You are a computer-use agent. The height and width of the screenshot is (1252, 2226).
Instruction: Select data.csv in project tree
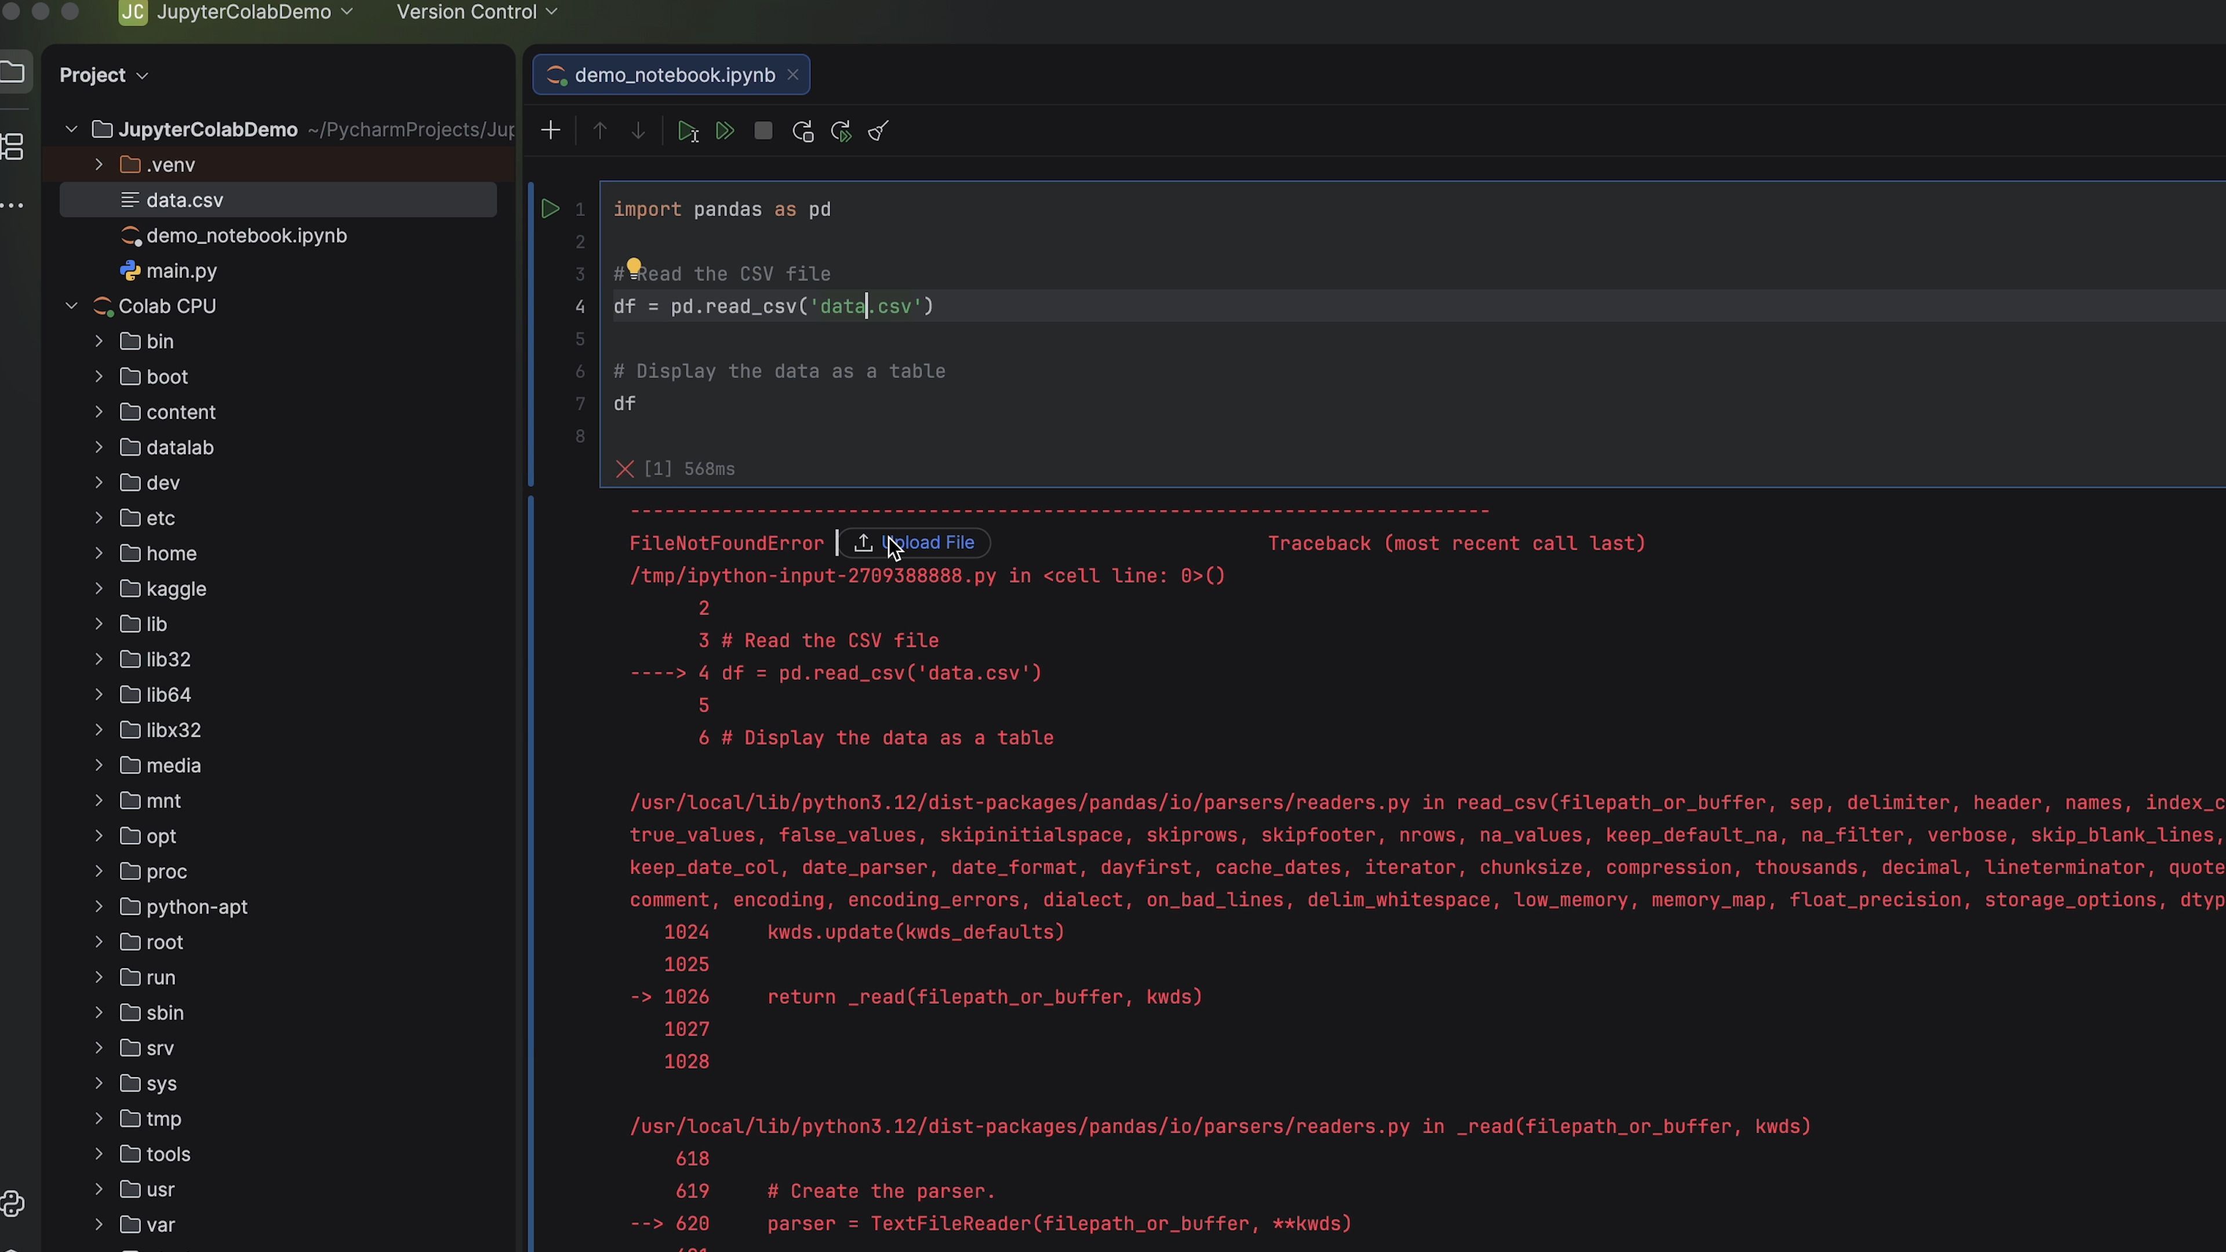click(x=278, y=199)
